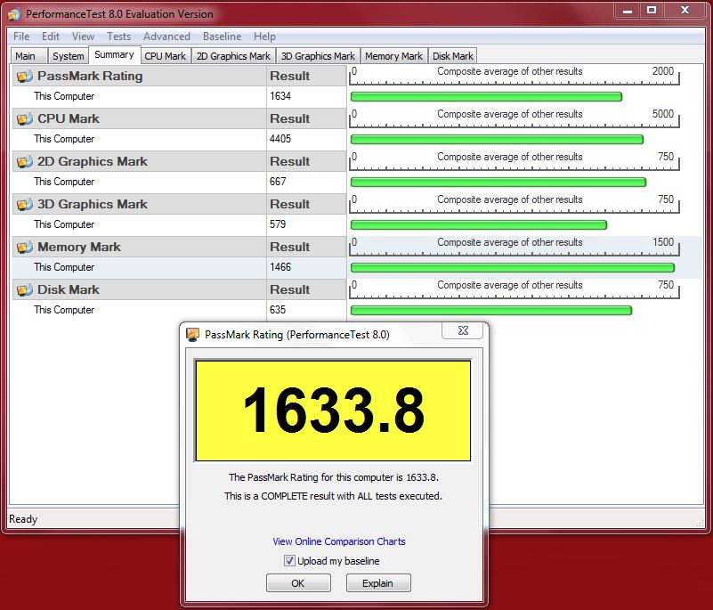Screen dimensions: 713x610
Task: Click the 2D Graphics Mark section heading
Action: (93, 161)
